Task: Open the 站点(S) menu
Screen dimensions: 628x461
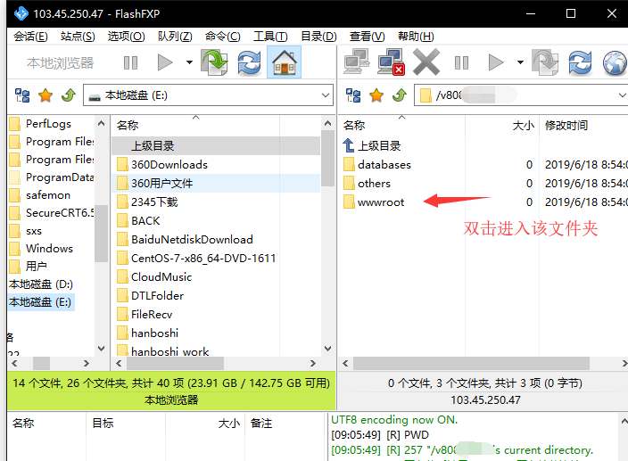Action: coord(78,37)
